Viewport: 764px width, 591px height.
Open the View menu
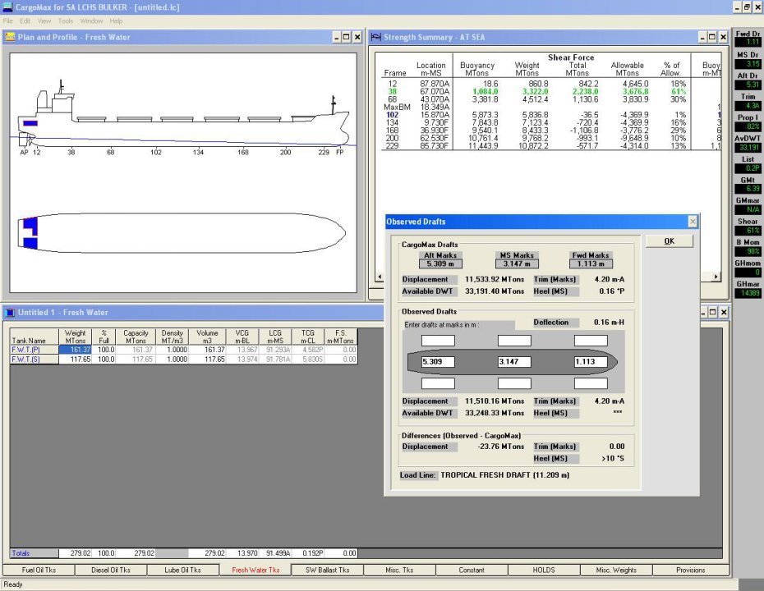44,21
